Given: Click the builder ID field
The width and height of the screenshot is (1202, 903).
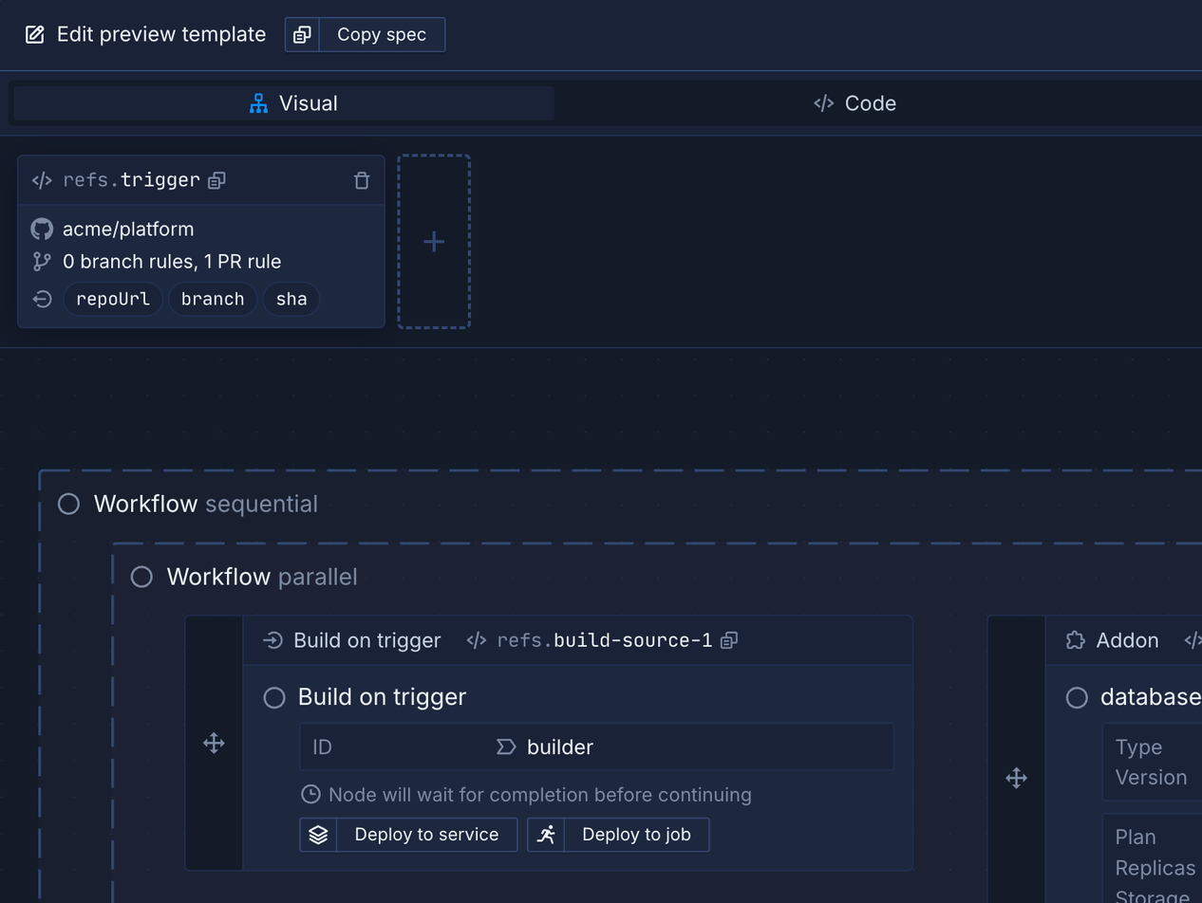Looking at the screenshot, I should 596,747.
